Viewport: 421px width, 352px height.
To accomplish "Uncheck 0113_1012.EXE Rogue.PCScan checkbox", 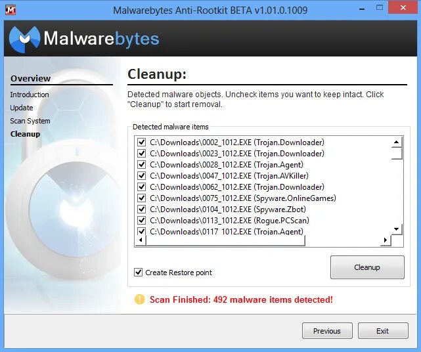I will coord(141,221).
